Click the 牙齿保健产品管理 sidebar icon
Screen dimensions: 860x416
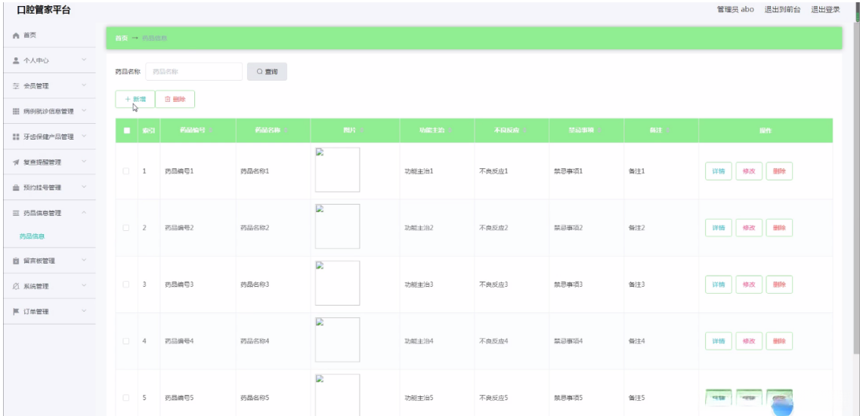tap(16, 137)
